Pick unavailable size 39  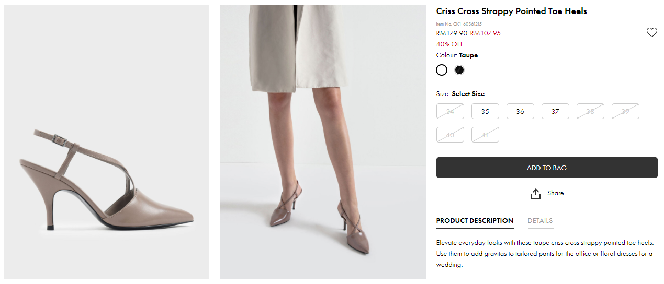625,111
